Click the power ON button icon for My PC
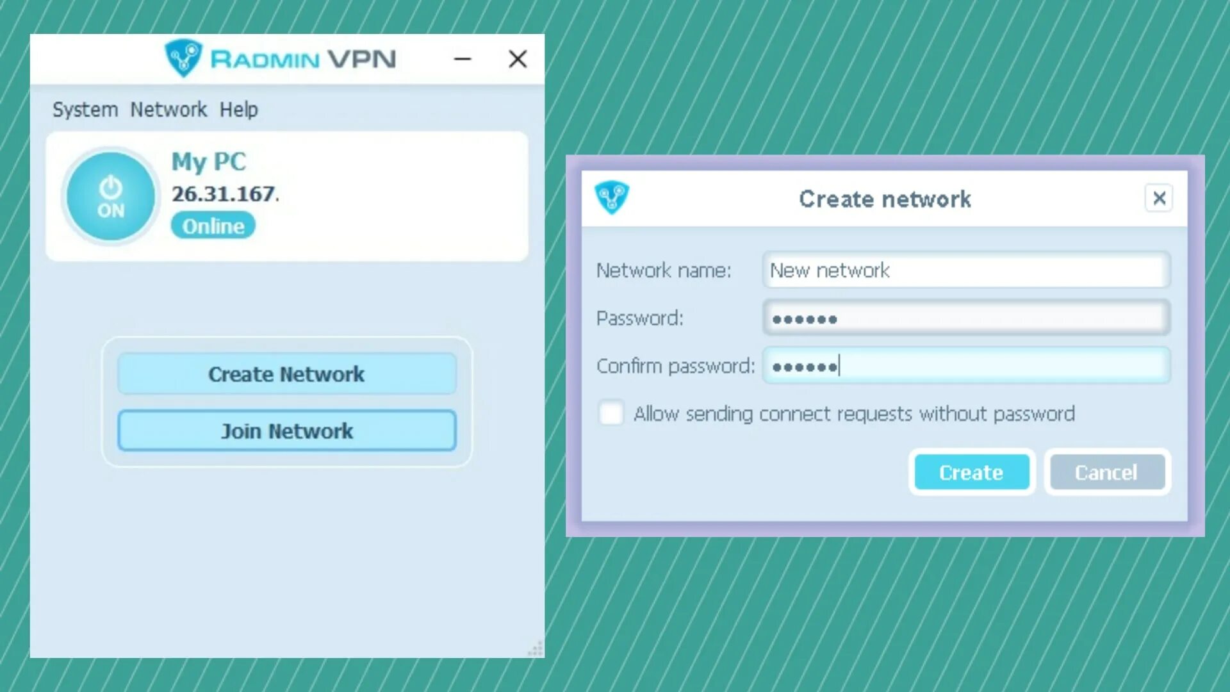Screen dimensions: 1230x692 (110, 194)
